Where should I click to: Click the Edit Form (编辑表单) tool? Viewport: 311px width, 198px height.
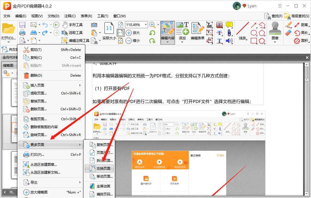click(198, 31)
